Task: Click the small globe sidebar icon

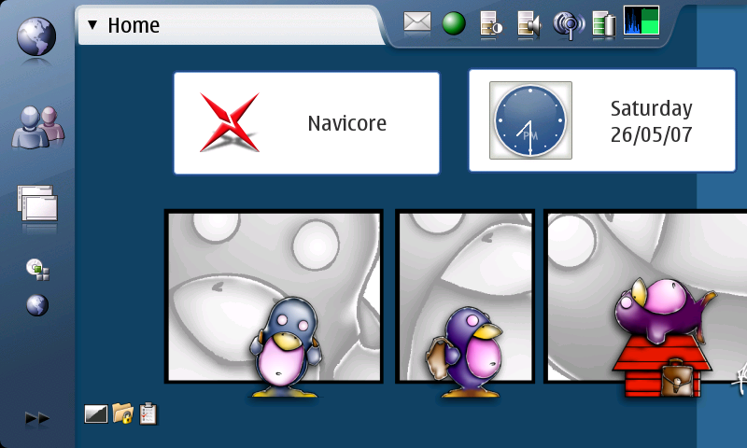Action: click(37, 305)
